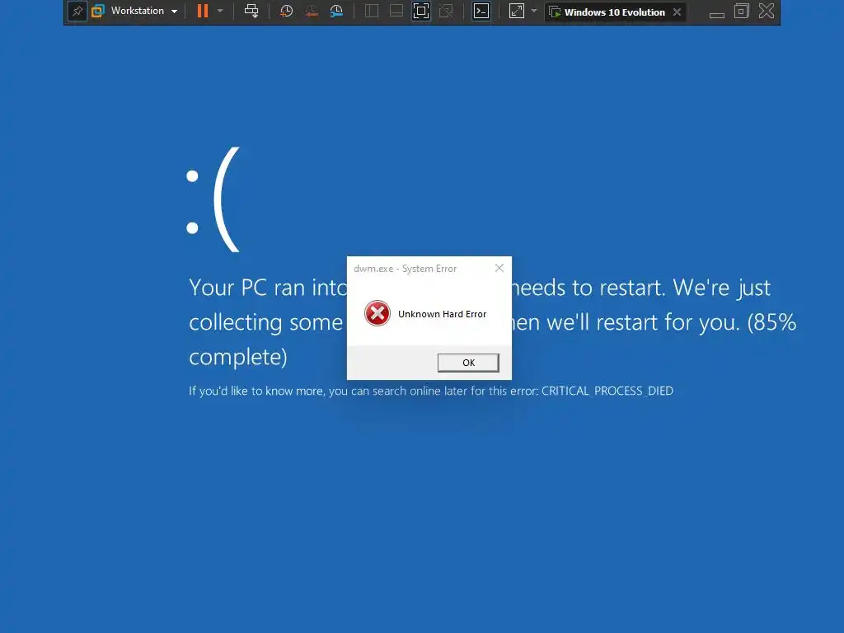Revert the virtual machine to its snapshot
844x633 pixels.
311,12
